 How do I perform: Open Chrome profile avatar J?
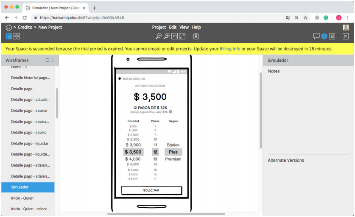pyautogui.click(x=339, y=18)
